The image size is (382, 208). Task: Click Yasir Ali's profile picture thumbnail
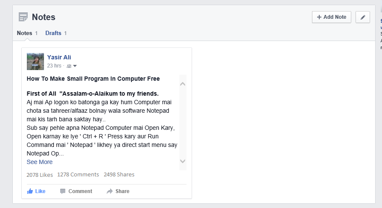click(35, 62)
